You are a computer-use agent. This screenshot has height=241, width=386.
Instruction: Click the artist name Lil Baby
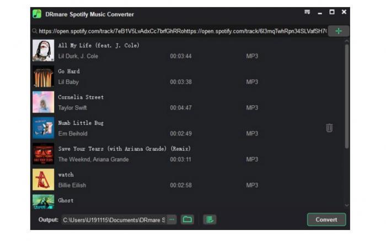(68, 82)
